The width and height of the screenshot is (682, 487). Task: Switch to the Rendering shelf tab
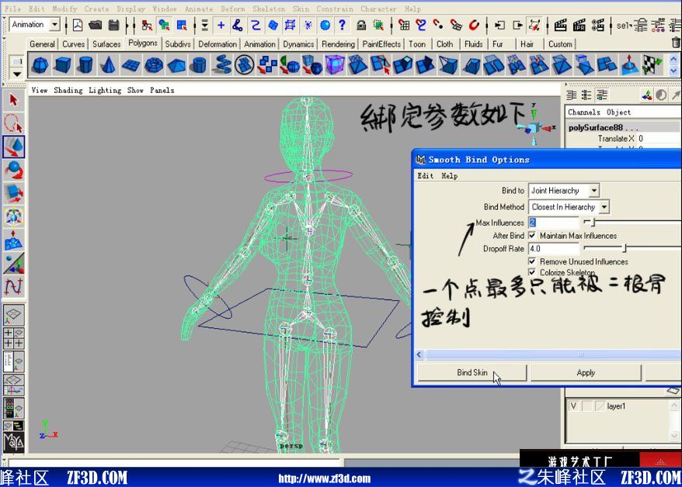[x=338, y=44]
